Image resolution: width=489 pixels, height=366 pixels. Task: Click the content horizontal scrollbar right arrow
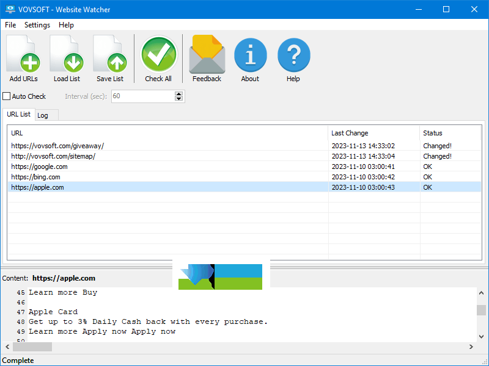click(471, 346)
